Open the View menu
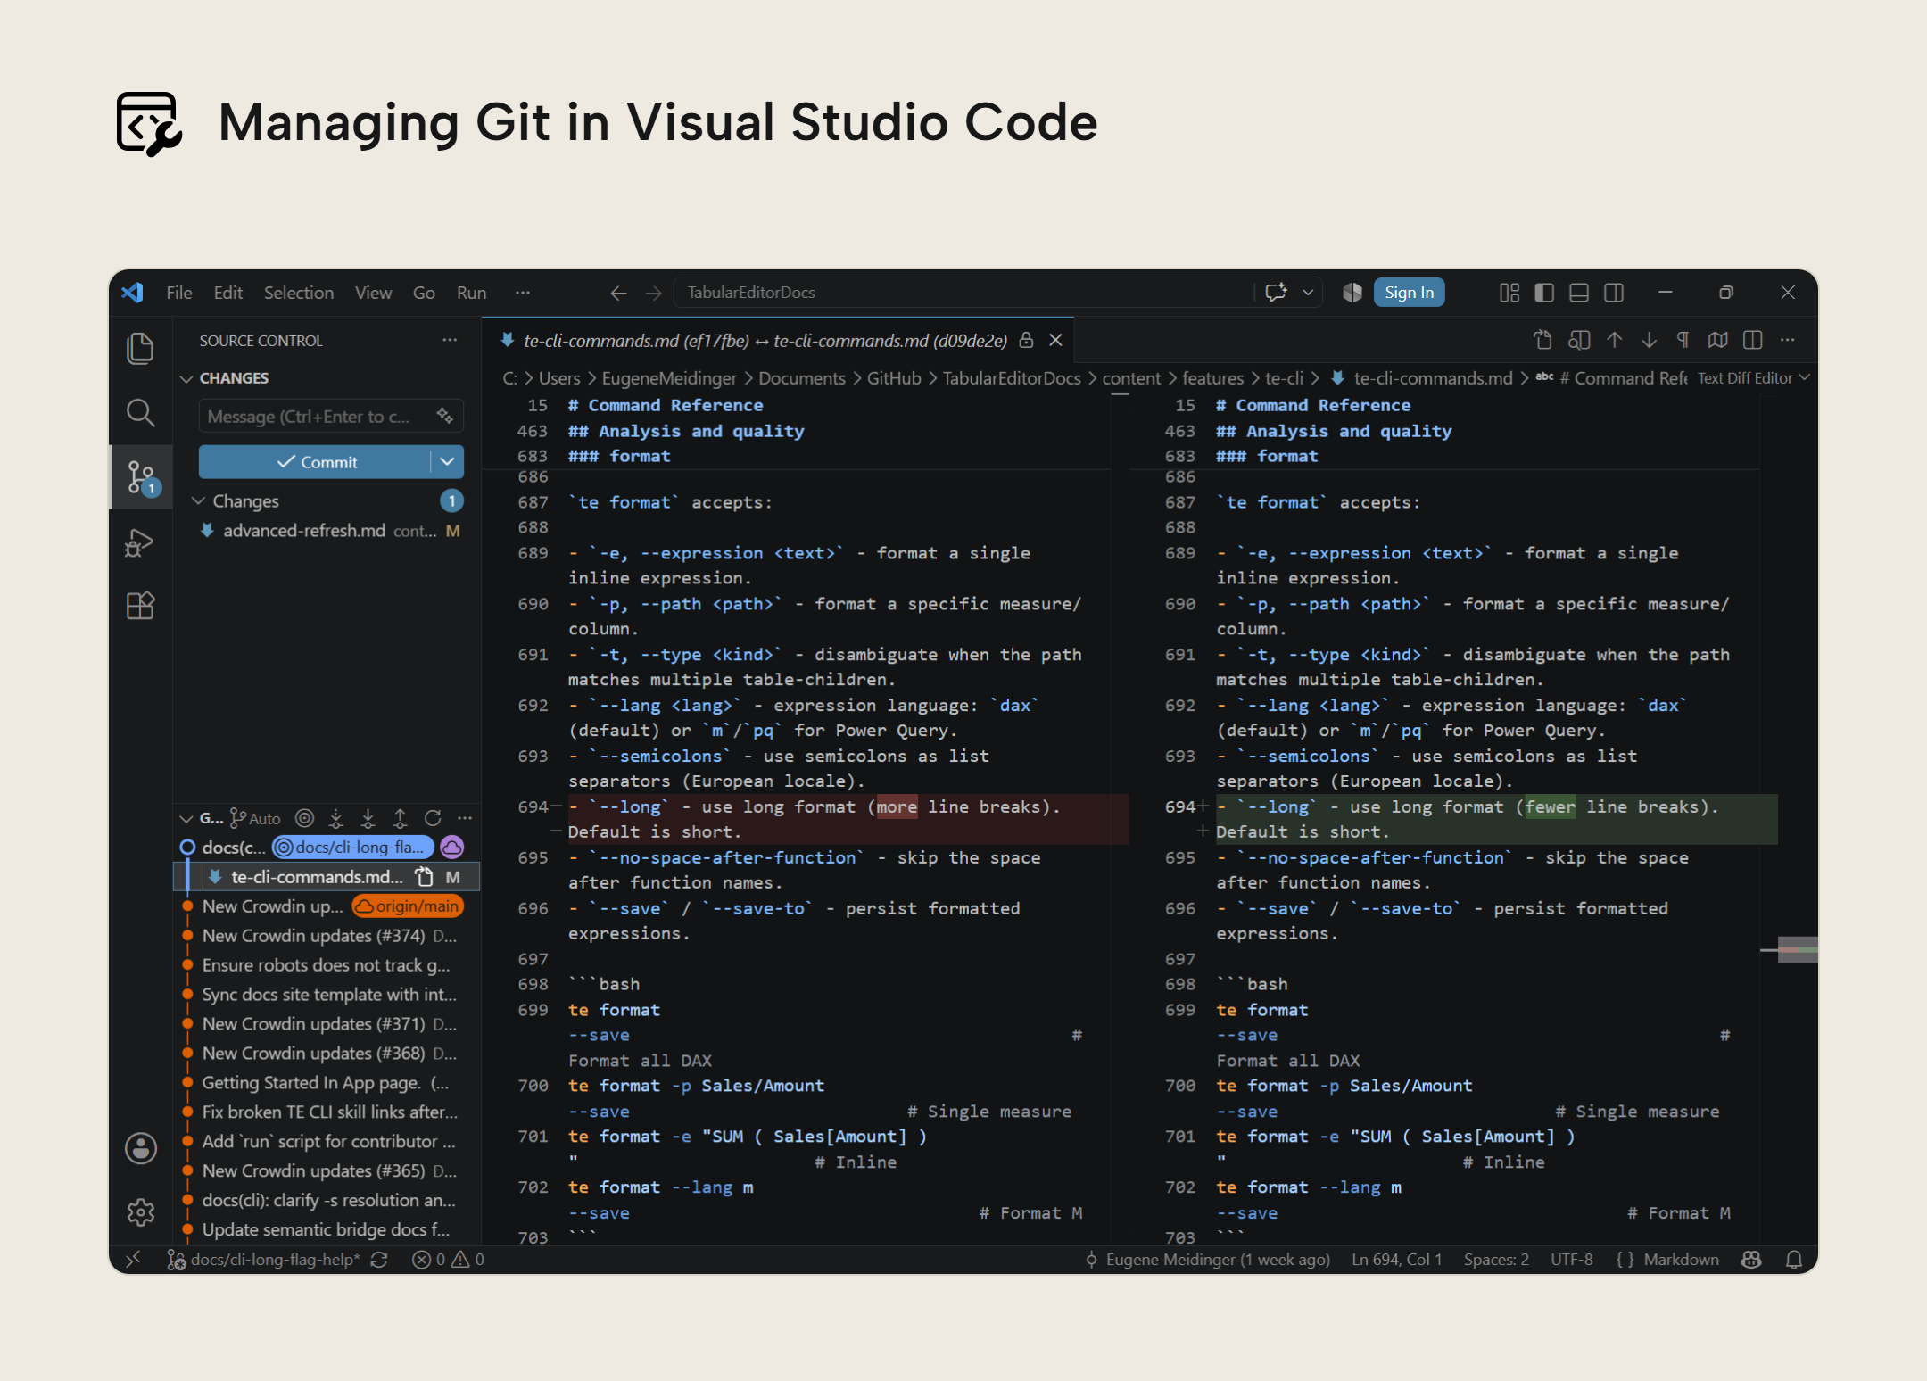This screenshot has height=1381, width=1927. click(373, 293)
